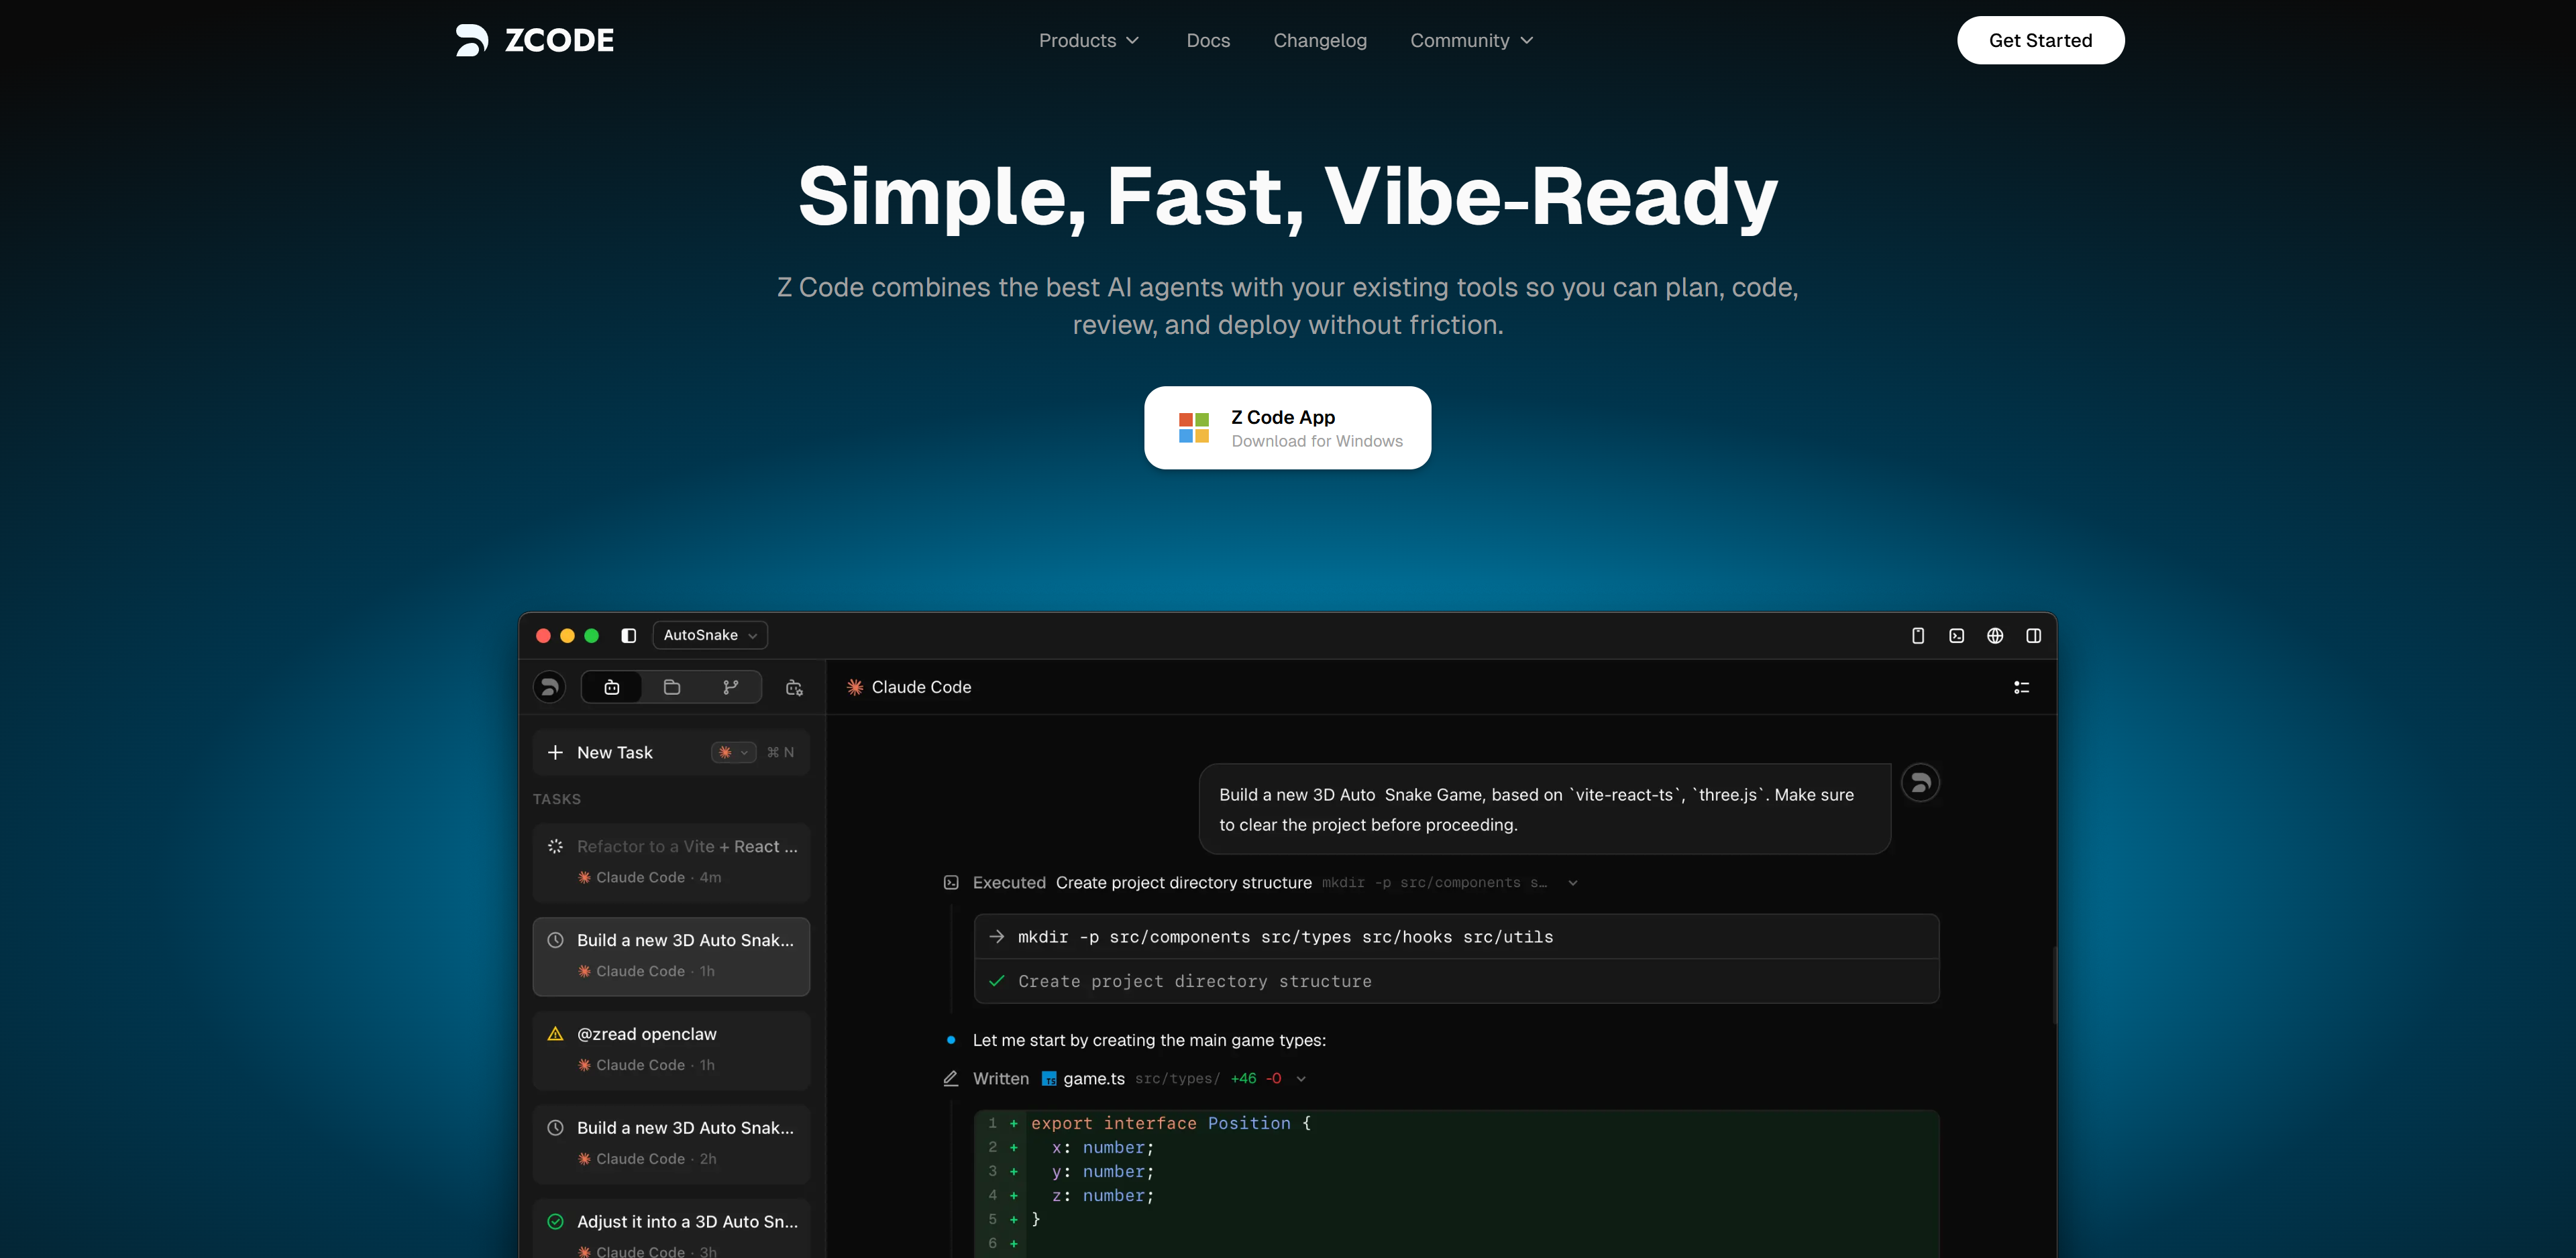This screenshot has width=2576, height=1258.
Task: Click the ZCODE logo in header
Action: point(535,40)
